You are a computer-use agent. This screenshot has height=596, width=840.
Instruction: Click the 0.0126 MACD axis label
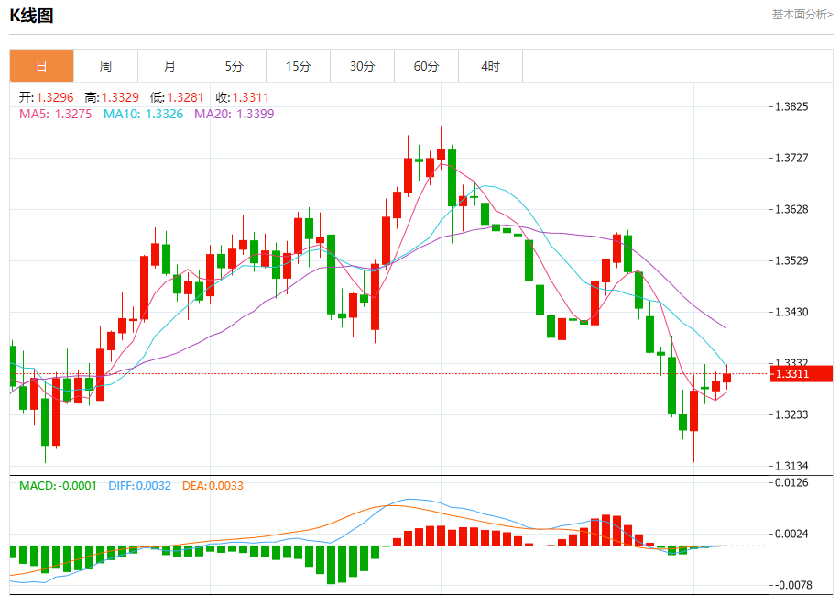click(x=791, y=482)
